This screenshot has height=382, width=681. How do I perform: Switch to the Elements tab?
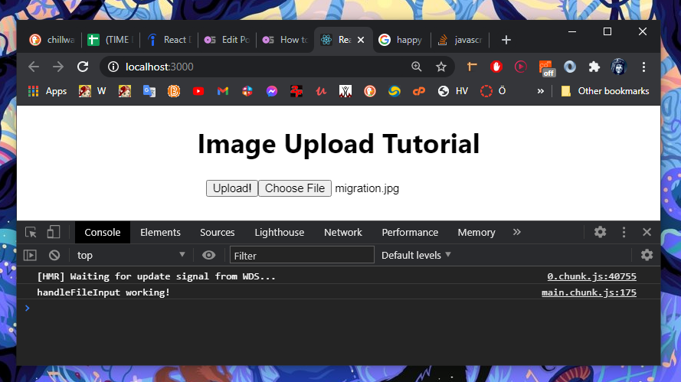[160, 232]
